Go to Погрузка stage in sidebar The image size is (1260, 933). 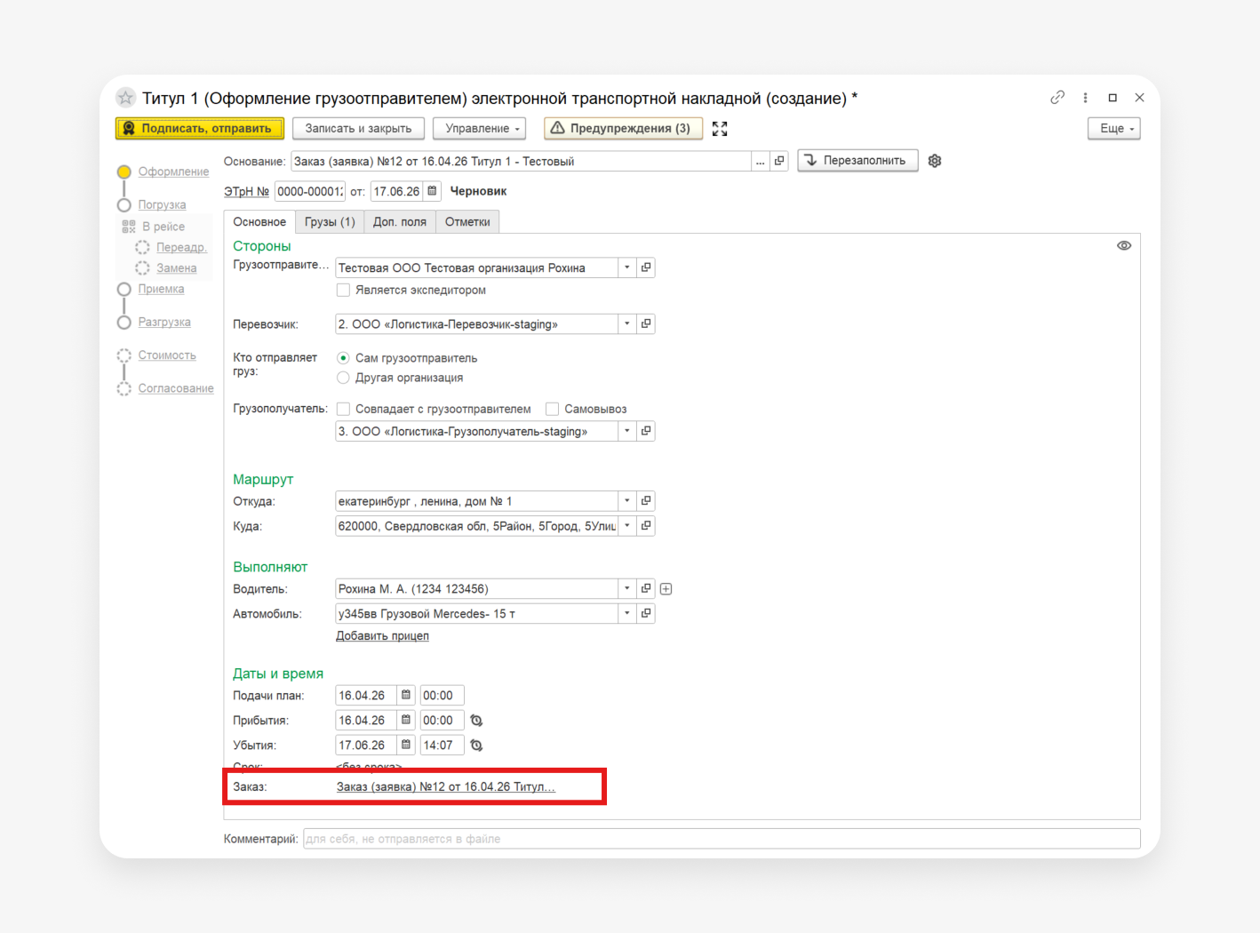[162, 204]
